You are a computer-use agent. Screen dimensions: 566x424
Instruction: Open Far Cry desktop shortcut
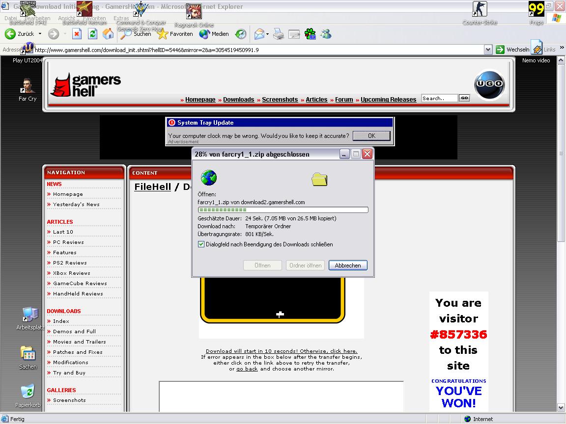click(28, 89)
